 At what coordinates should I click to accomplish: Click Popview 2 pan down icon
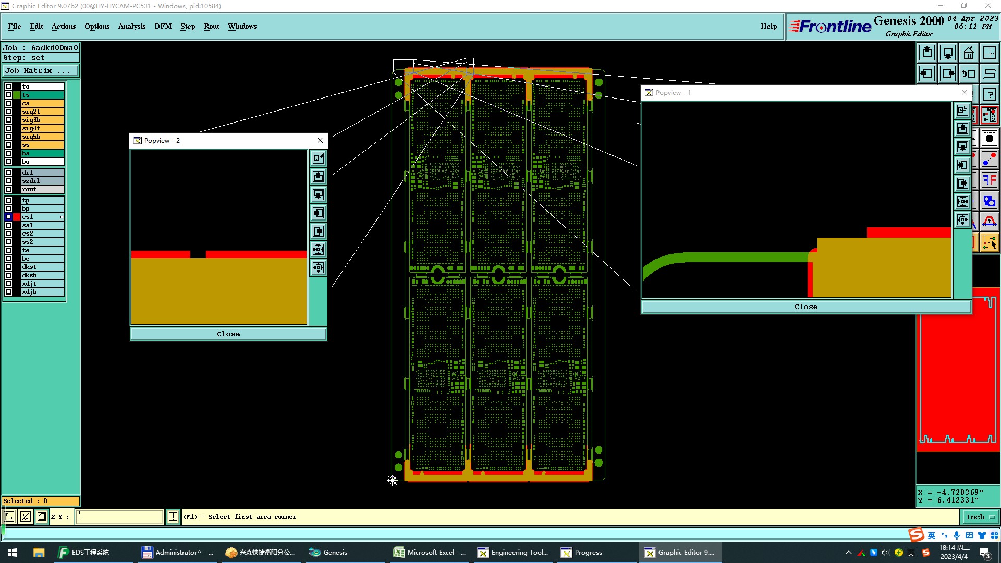318,194
